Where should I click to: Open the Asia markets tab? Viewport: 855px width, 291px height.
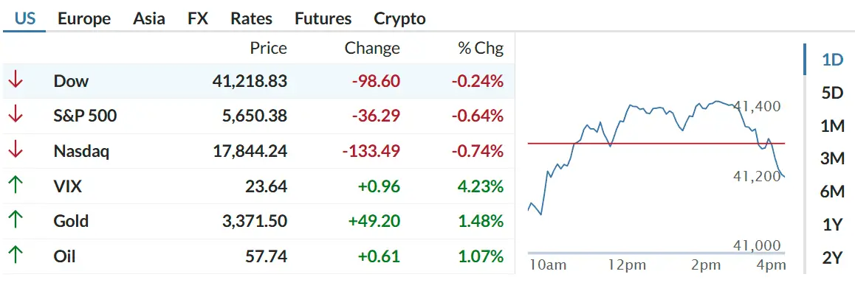point(149,18)
